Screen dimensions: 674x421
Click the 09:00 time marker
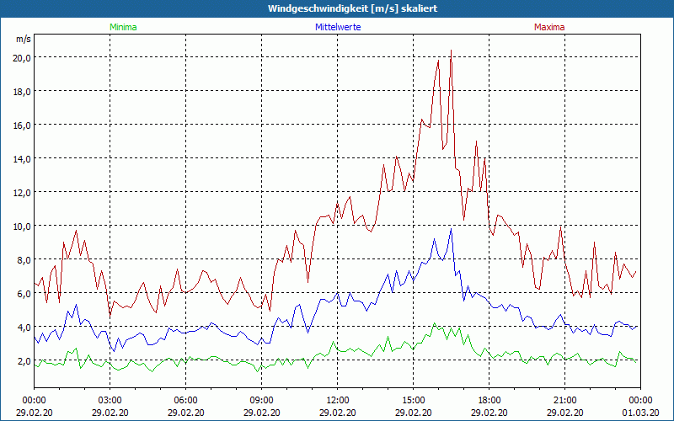coord(261,400)
